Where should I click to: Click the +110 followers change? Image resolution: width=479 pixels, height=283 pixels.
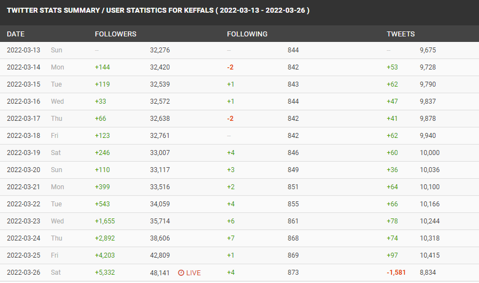point(102,170)
